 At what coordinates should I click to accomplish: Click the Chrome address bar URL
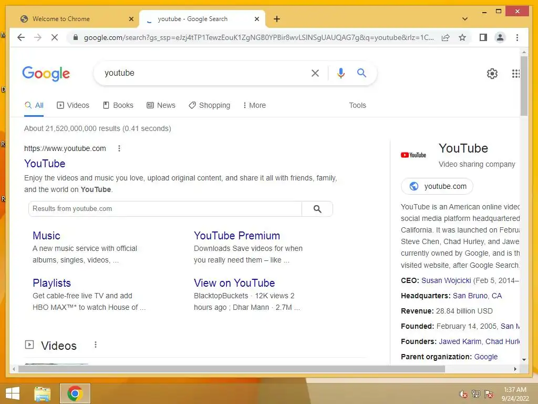click(x=258, y=37)
